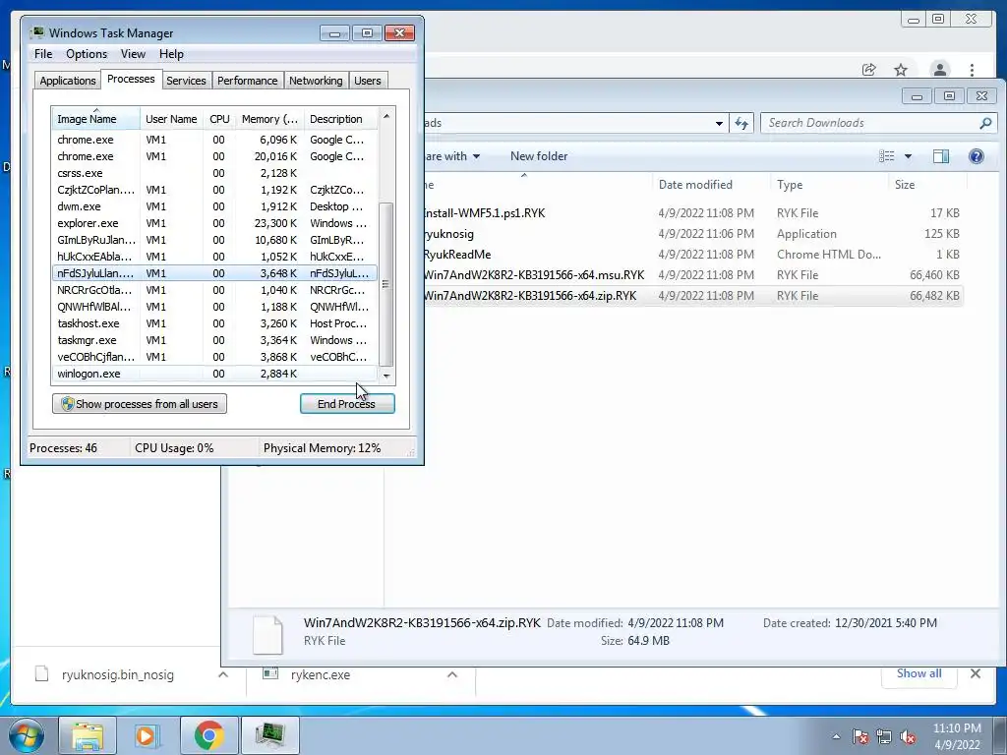Click the Task Manager taskbar icon
Viewport: 1007px width, 755px height.
pyautogui.click(x=269, y=735)
